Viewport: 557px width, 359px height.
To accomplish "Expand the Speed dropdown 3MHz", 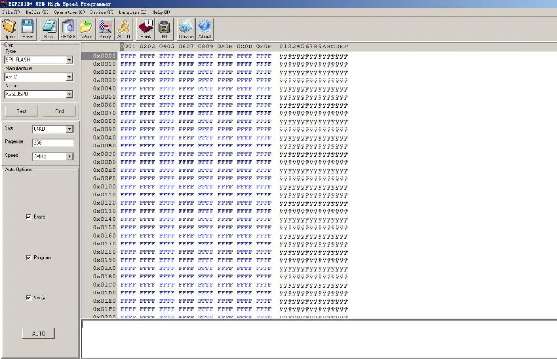I will (70, 156).
